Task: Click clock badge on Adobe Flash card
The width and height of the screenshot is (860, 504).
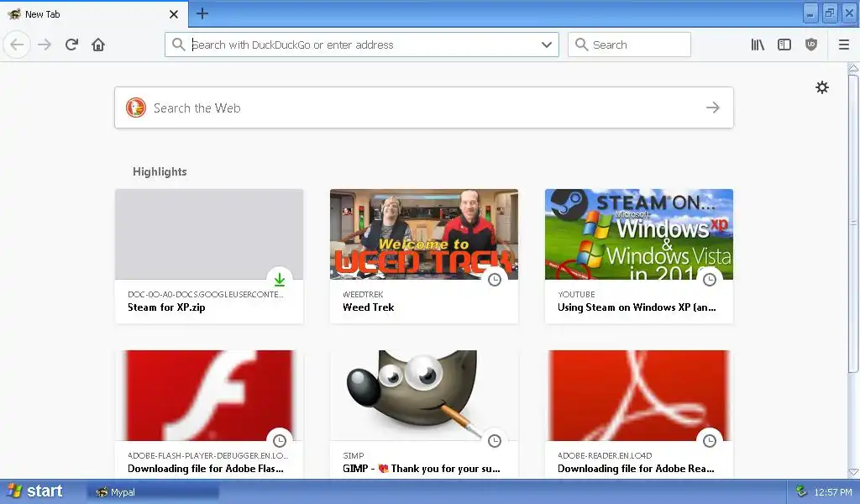Action: point(280,440)
